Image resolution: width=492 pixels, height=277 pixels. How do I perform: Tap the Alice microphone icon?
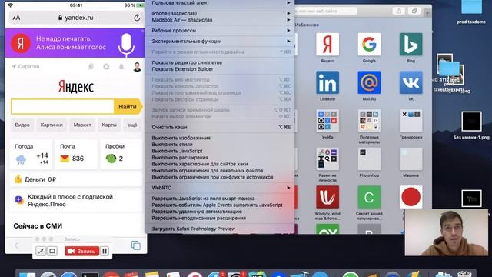coord(126,45)
